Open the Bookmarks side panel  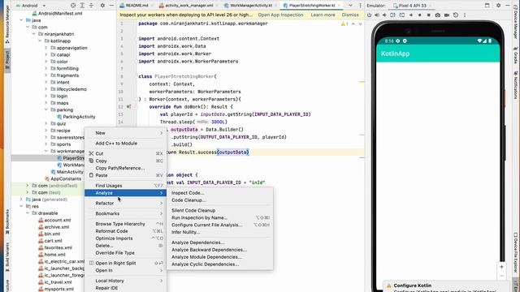7,221
